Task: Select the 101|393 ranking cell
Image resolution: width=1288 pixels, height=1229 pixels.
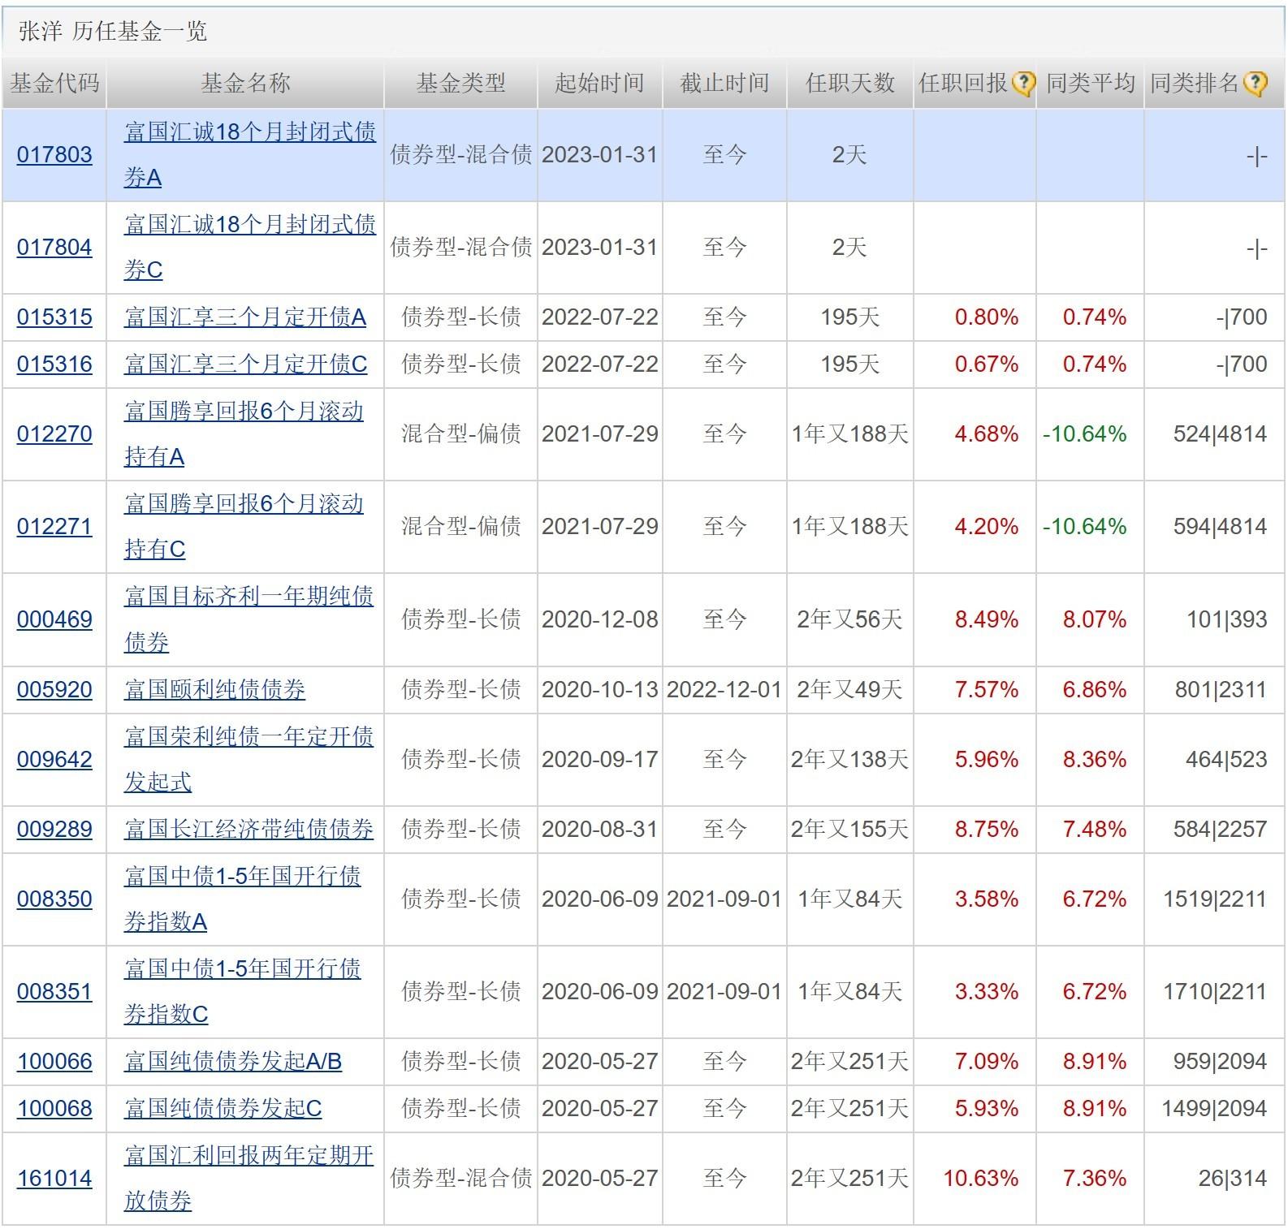Action: pos(1227,620)
